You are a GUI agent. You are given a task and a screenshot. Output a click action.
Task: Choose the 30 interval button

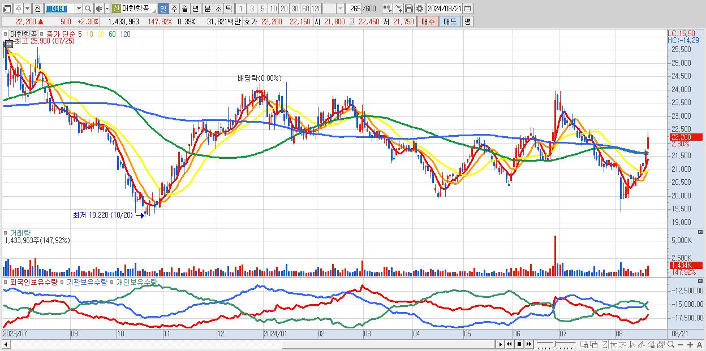295,8
